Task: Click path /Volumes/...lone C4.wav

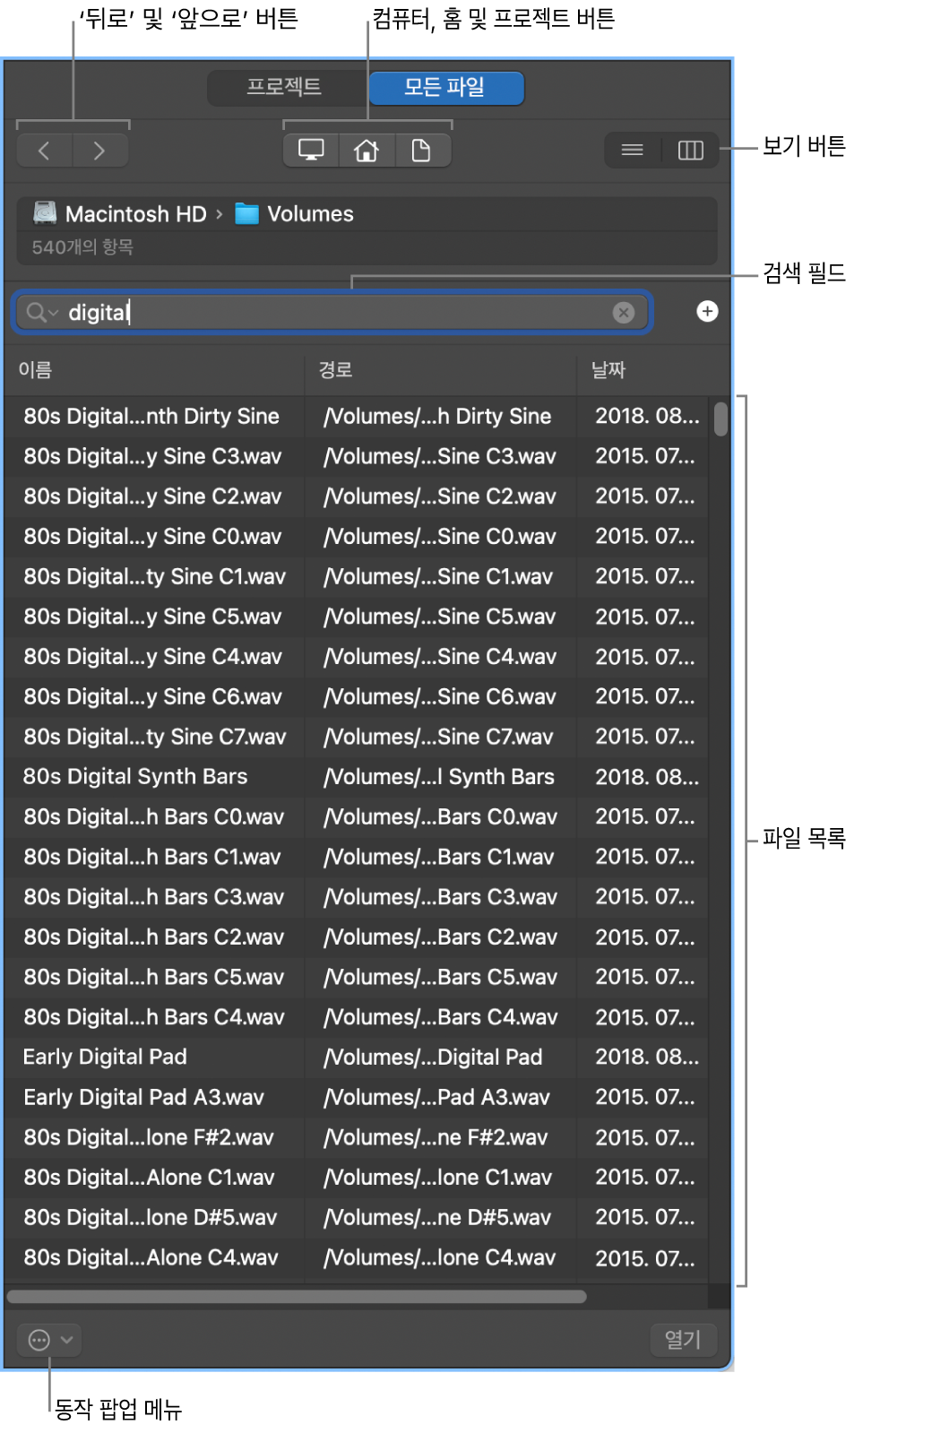Action: (x=439, y=1258)
